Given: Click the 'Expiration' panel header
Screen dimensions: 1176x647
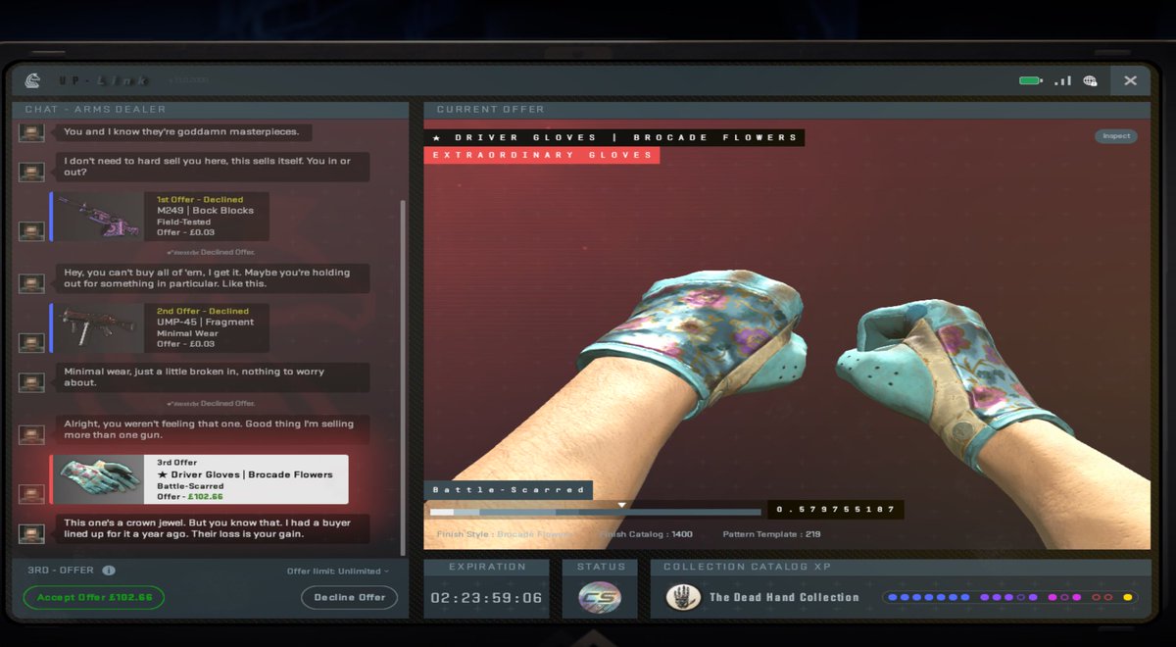Looking at the screenshot, I should [x=487, y=567].
